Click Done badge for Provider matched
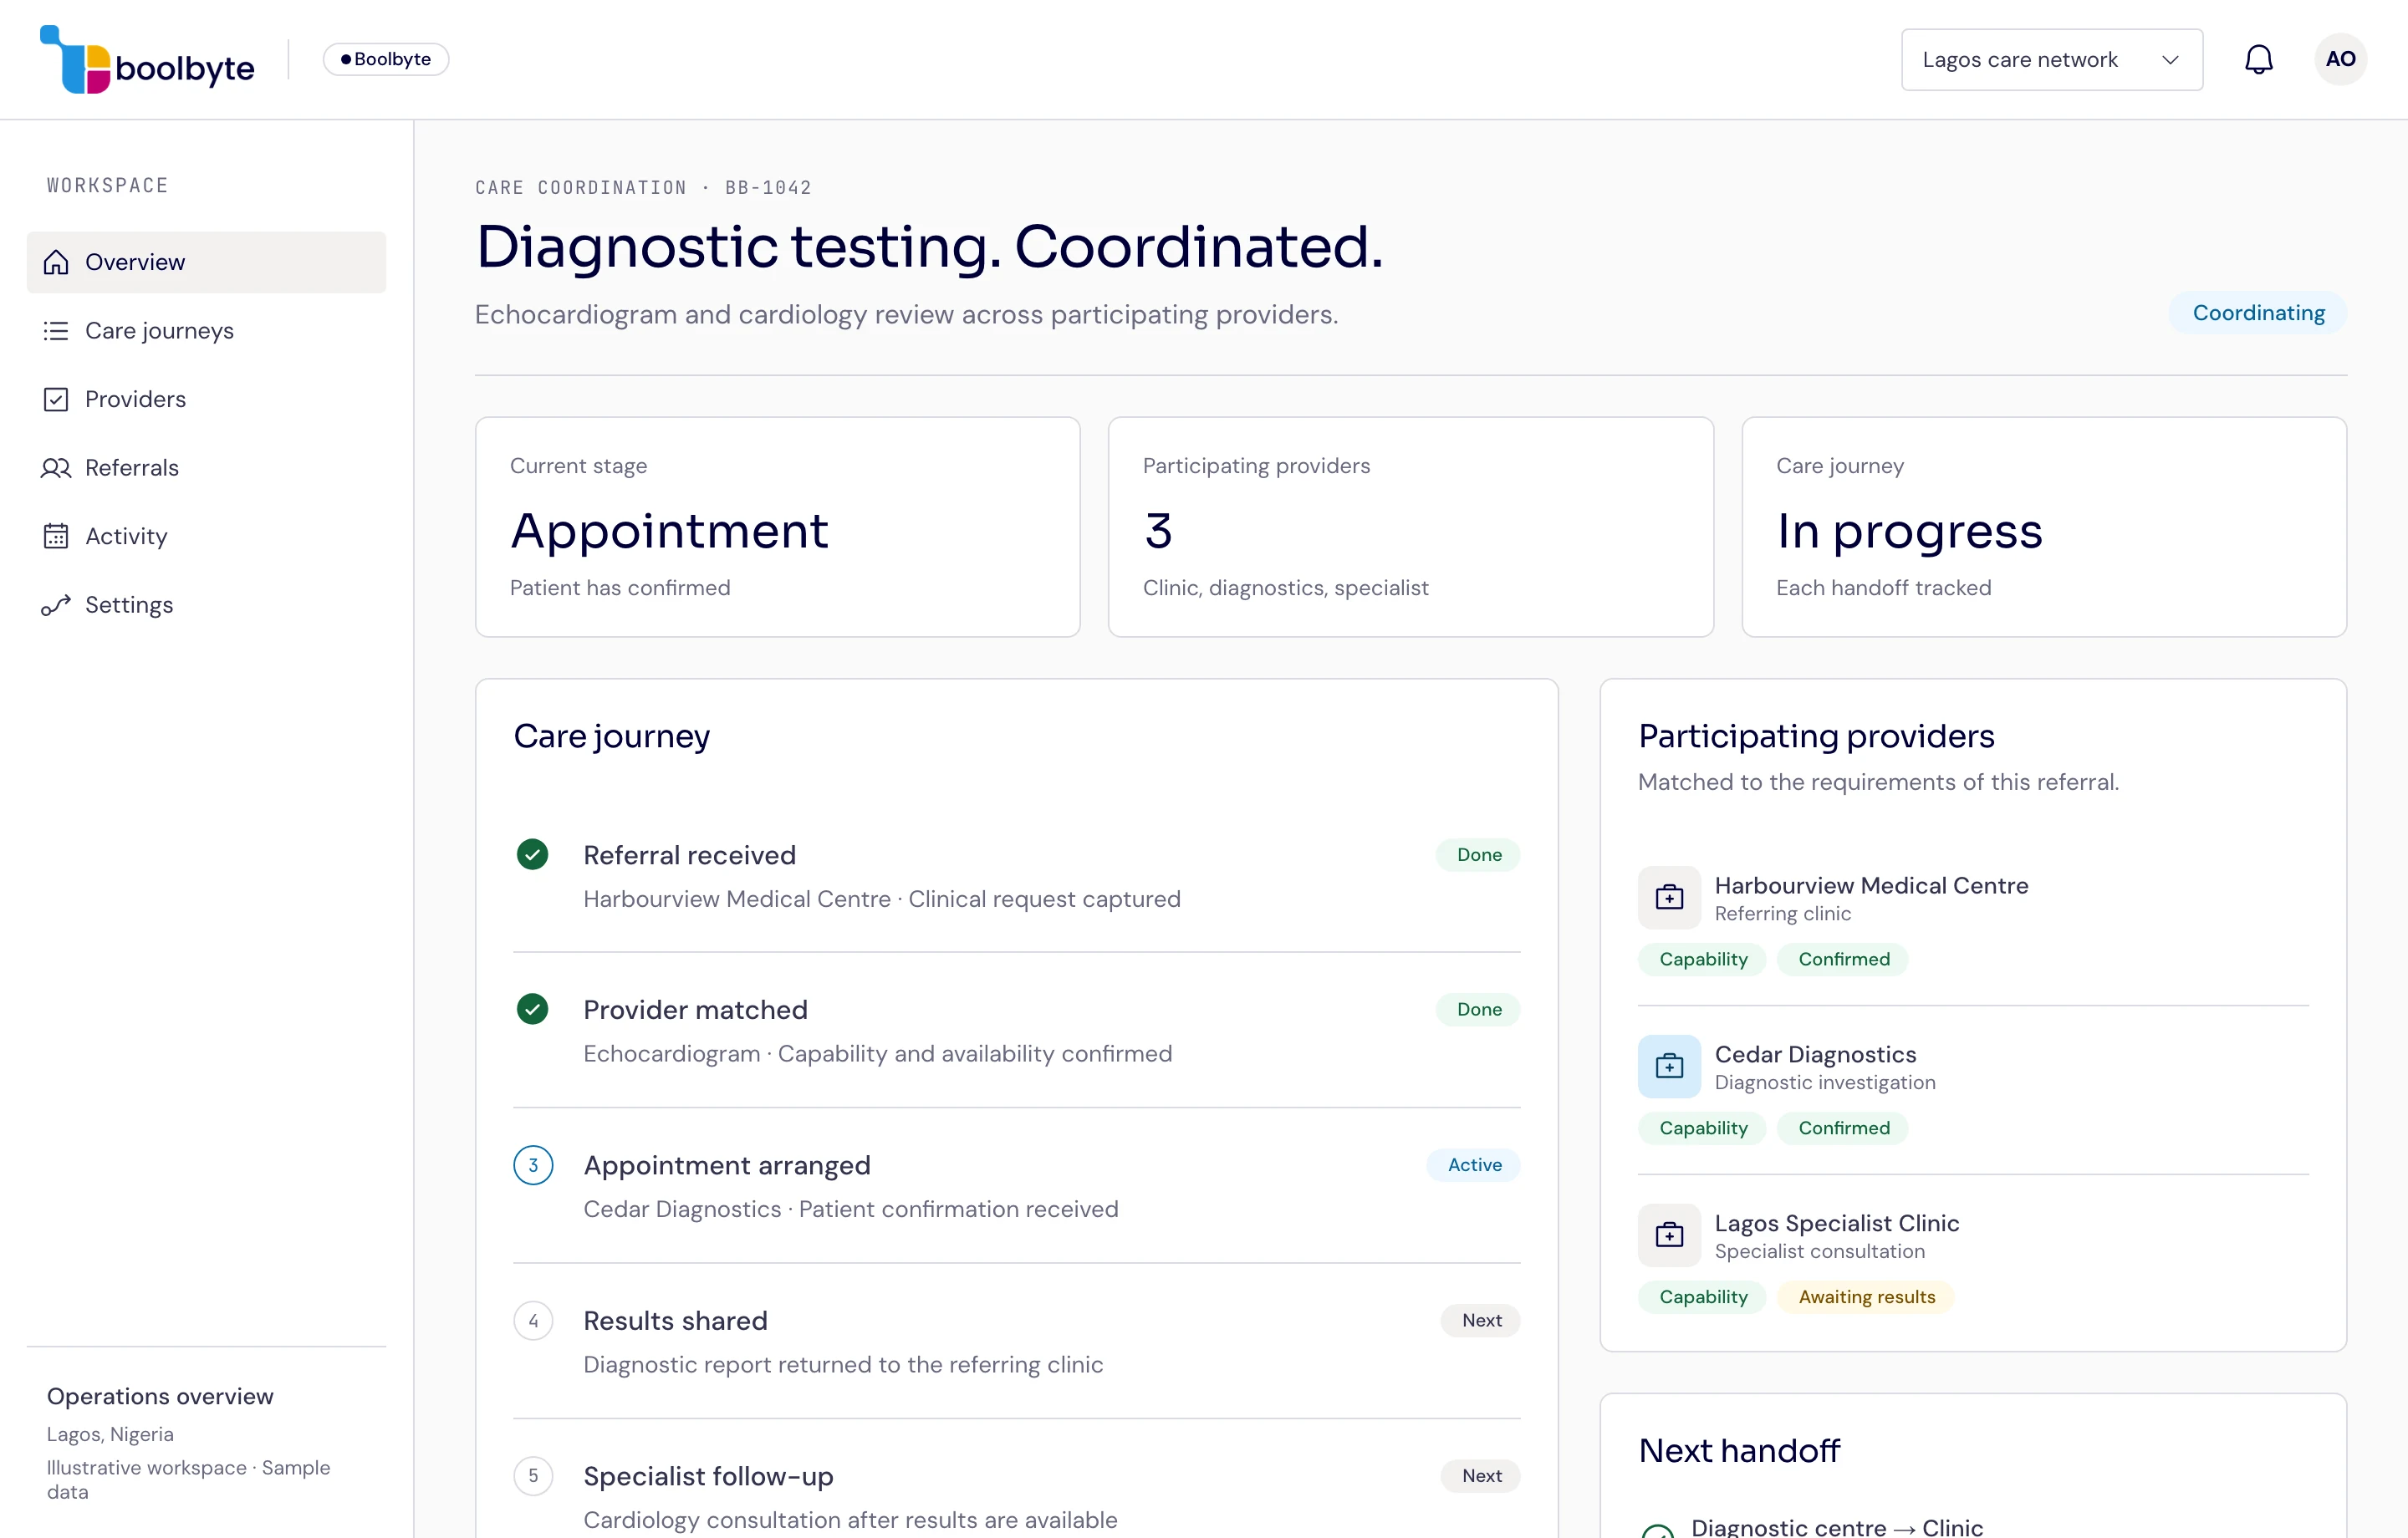 pos(1478,1010)
